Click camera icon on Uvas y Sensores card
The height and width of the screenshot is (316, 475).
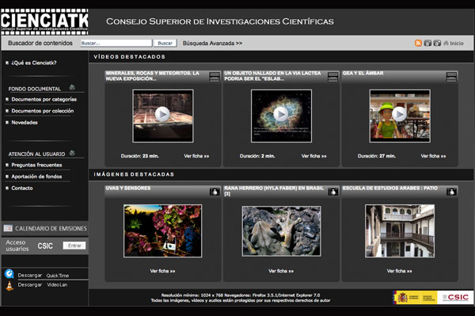215,192
